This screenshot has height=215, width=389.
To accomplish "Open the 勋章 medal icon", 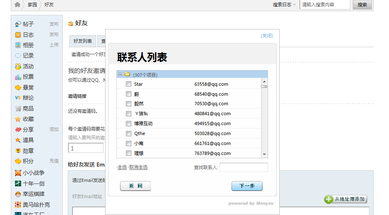I will coord(18,151).
